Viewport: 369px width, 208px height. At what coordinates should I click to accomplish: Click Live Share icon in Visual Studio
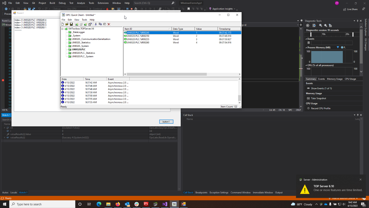[x=345, y=9]
